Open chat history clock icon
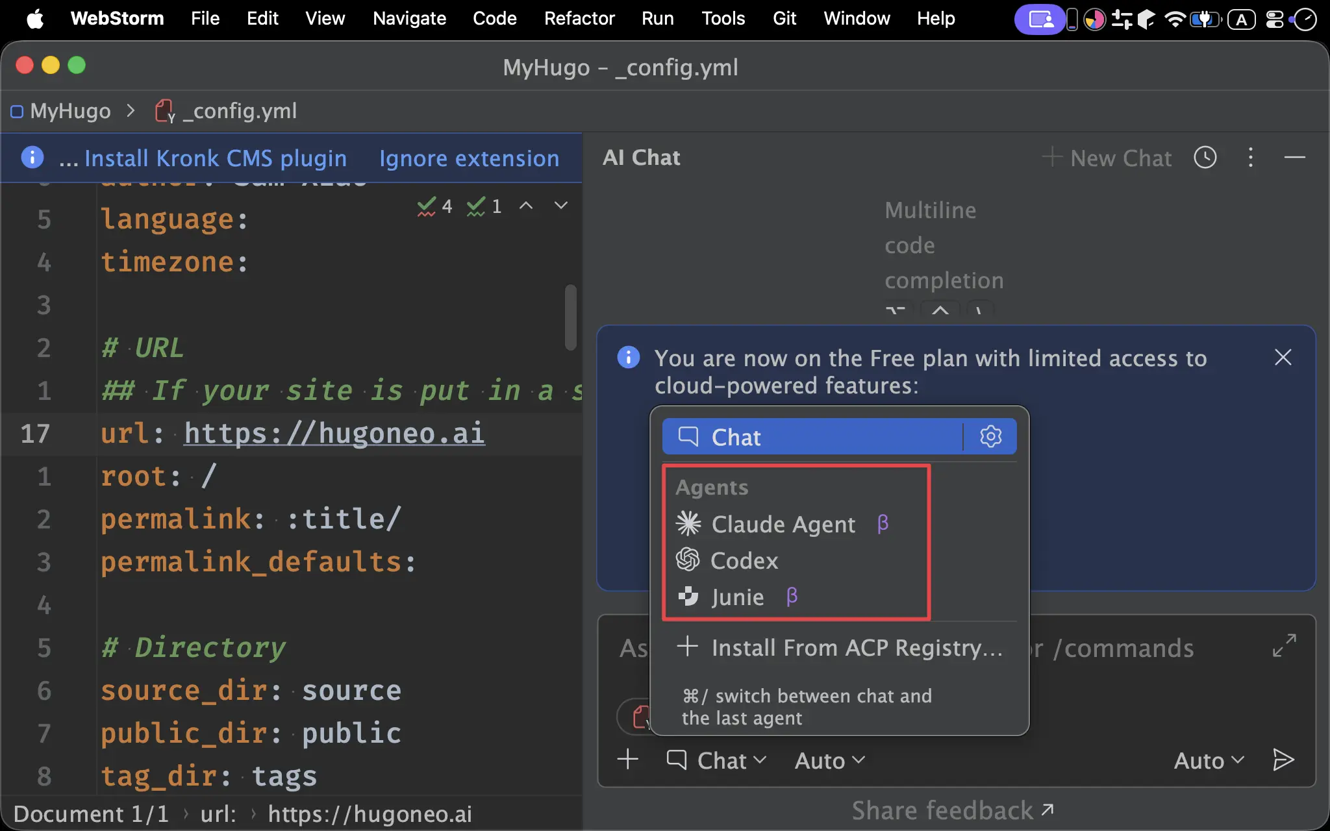 click(x=1205, y=158)
